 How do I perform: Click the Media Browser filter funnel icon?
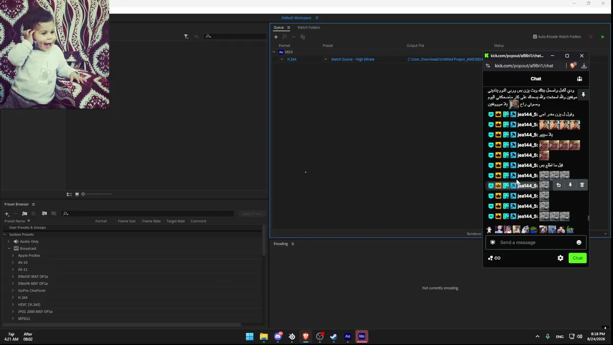[186, 36]
